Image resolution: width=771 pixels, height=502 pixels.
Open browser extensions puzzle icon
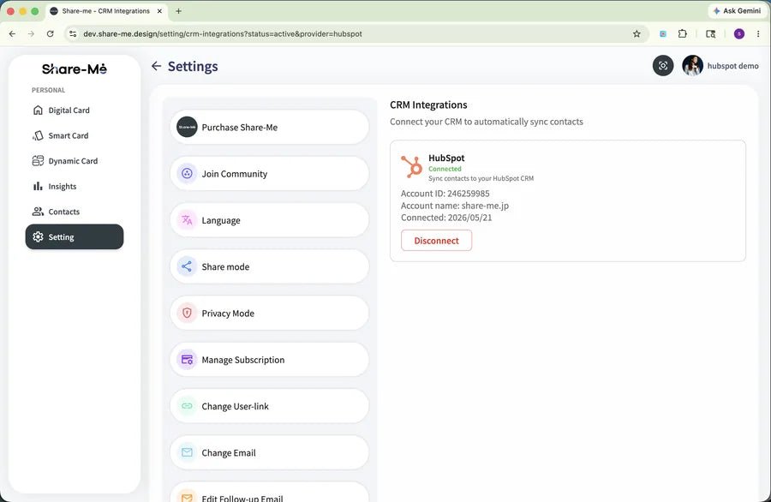click(x=683, y=34)
